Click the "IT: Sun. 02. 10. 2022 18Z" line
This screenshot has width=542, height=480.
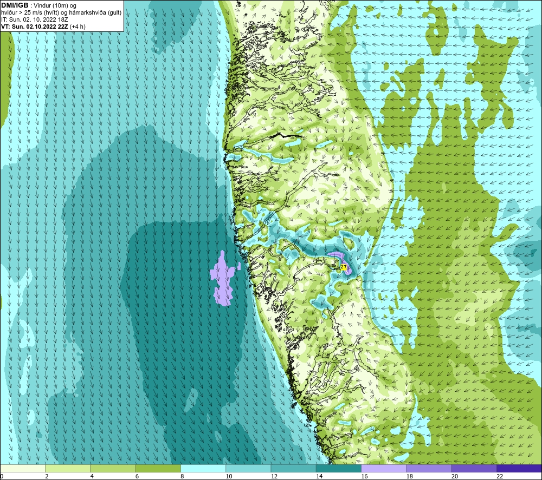[35, 19]
